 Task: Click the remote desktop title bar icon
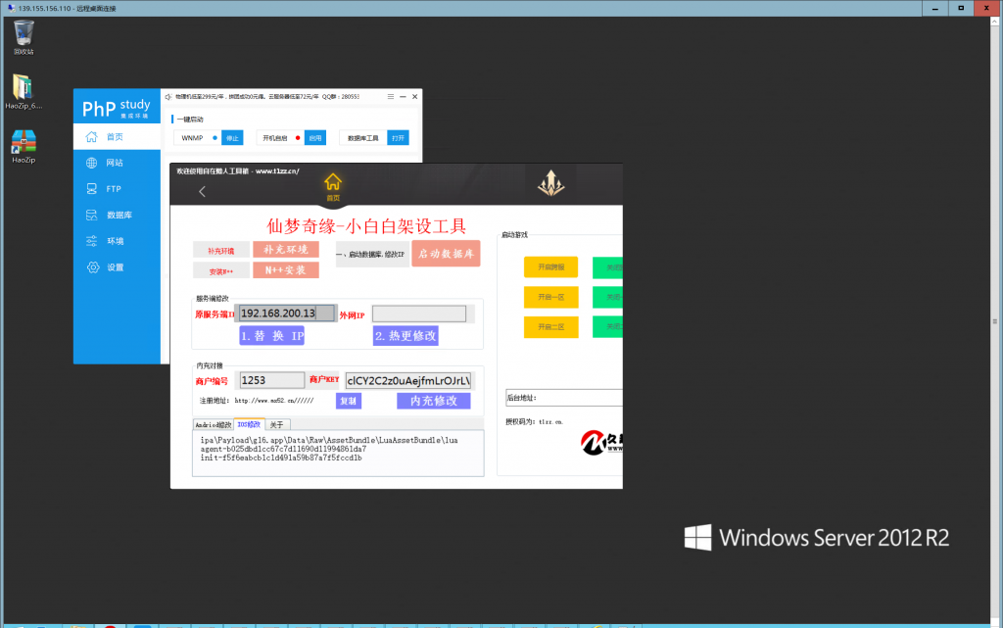(11, 8)
